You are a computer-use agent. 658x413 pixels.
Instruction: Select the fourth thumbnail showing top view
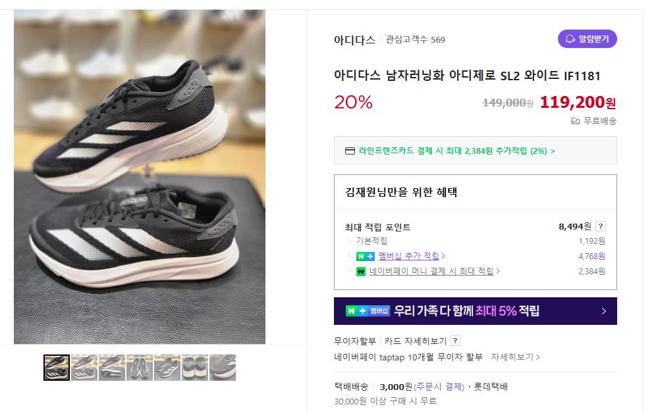click(x=140, y=368)
